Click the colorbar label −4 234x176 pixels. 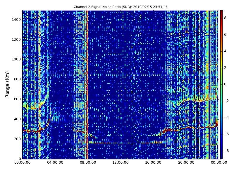point(226,118)
